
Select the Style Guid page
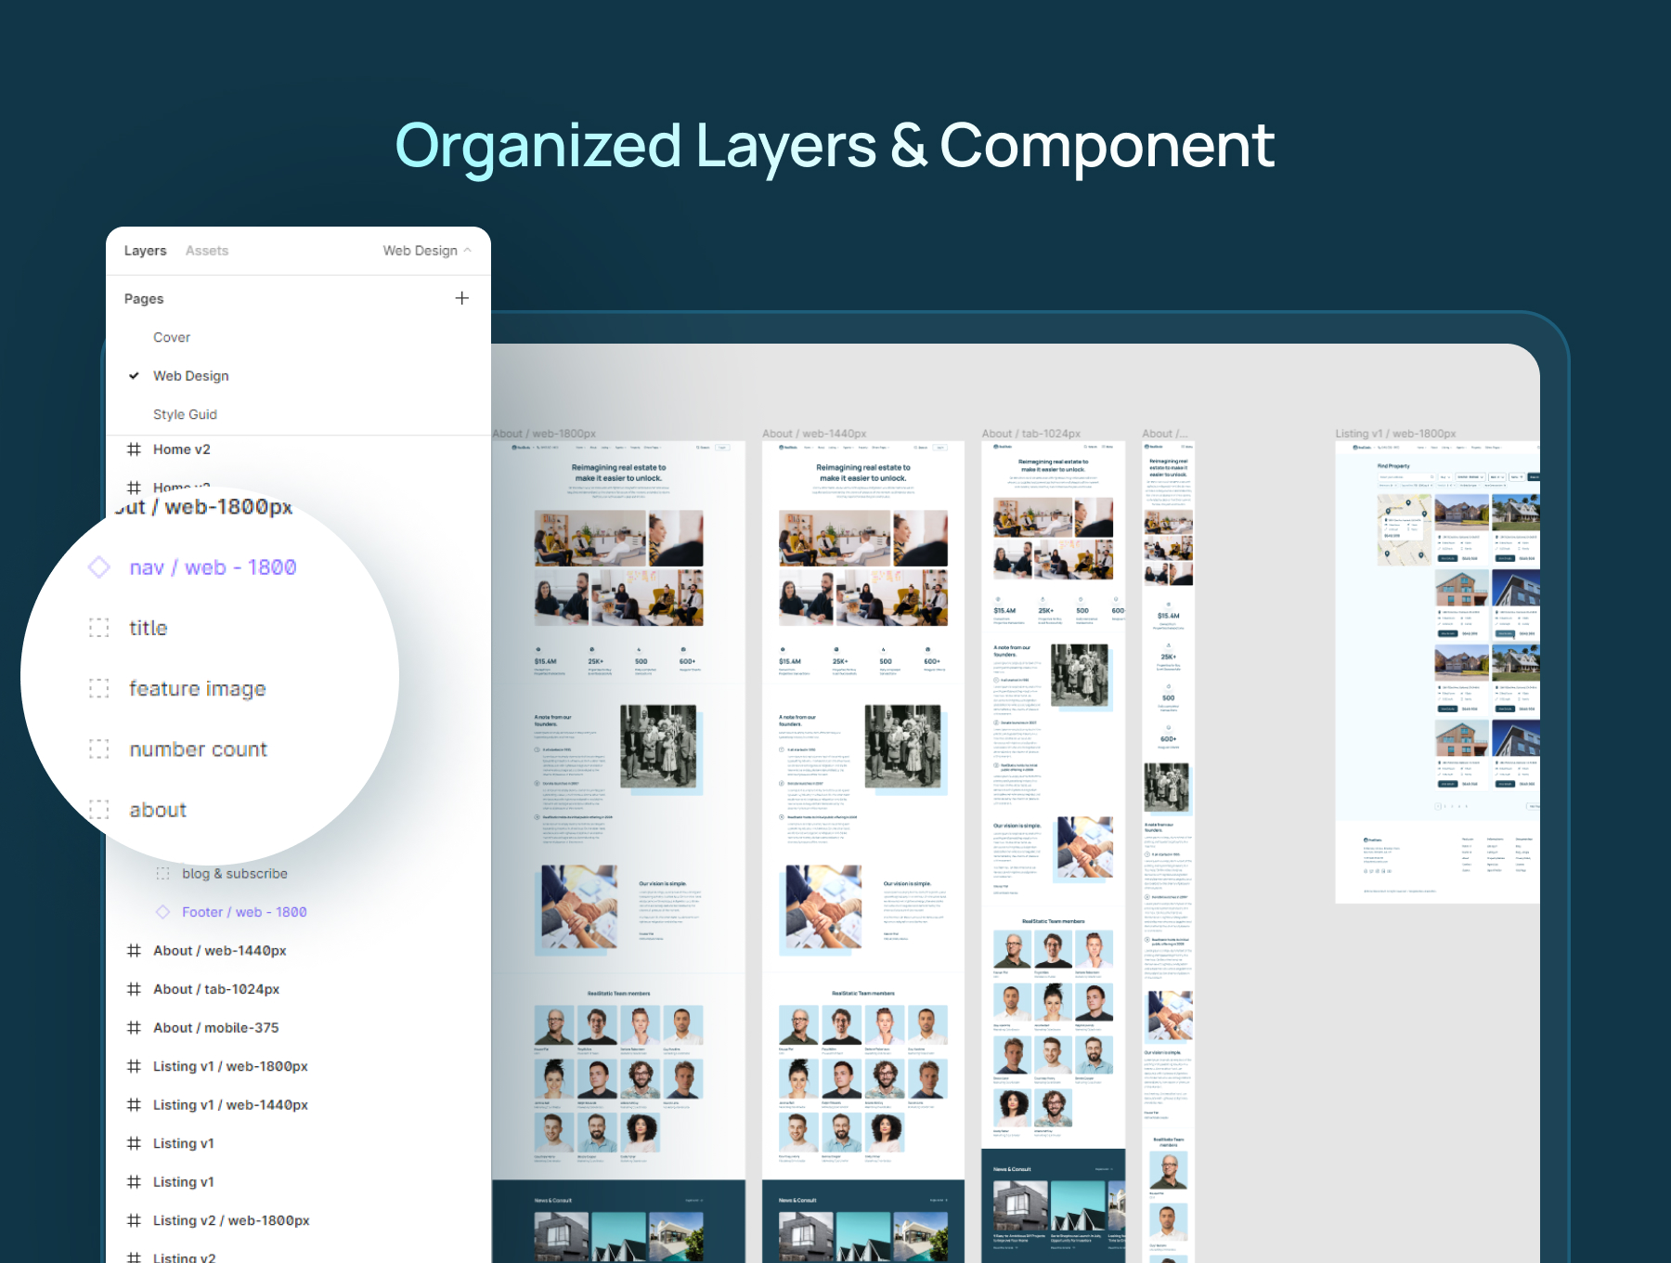185,414
